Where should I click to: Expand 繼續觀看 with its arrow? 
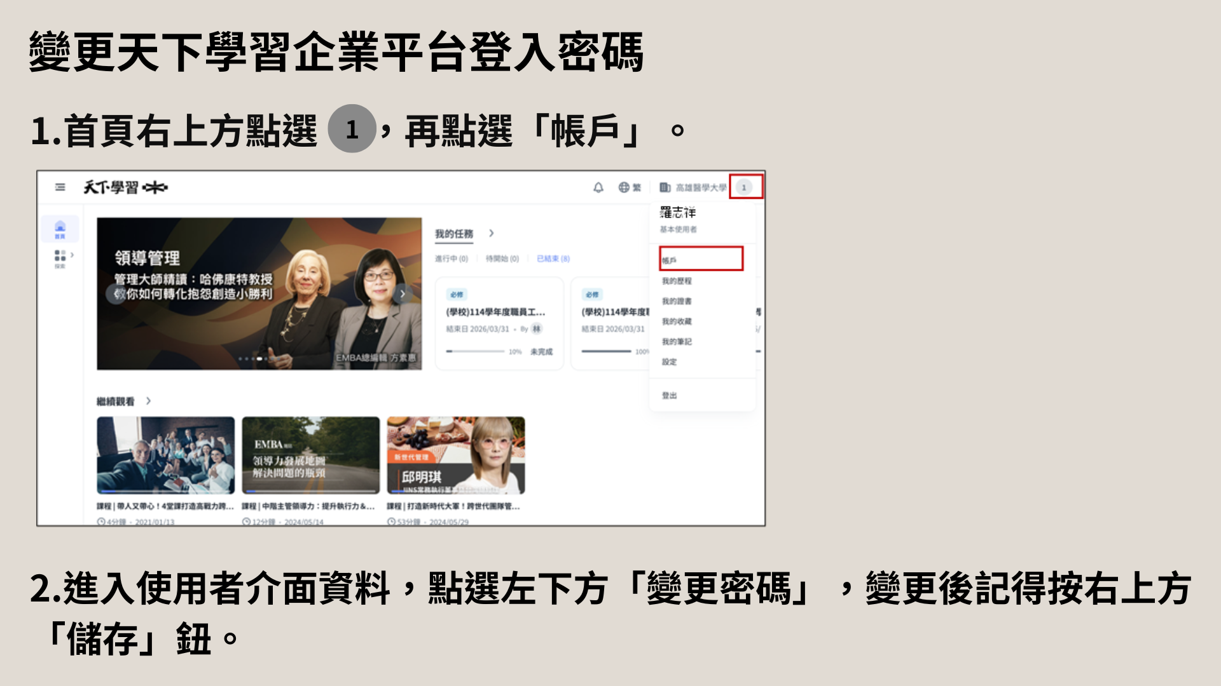tap(148, 401)
